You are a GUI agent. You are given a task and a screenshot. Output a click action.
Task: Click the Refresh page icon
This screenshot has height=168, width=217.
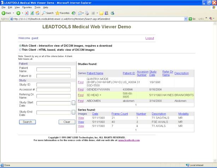click(x=32, y=13)
